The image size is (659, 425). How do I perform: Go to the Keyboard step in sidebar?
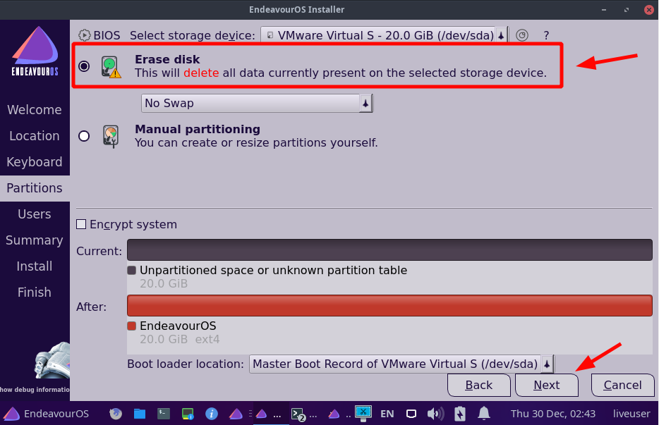35,162
